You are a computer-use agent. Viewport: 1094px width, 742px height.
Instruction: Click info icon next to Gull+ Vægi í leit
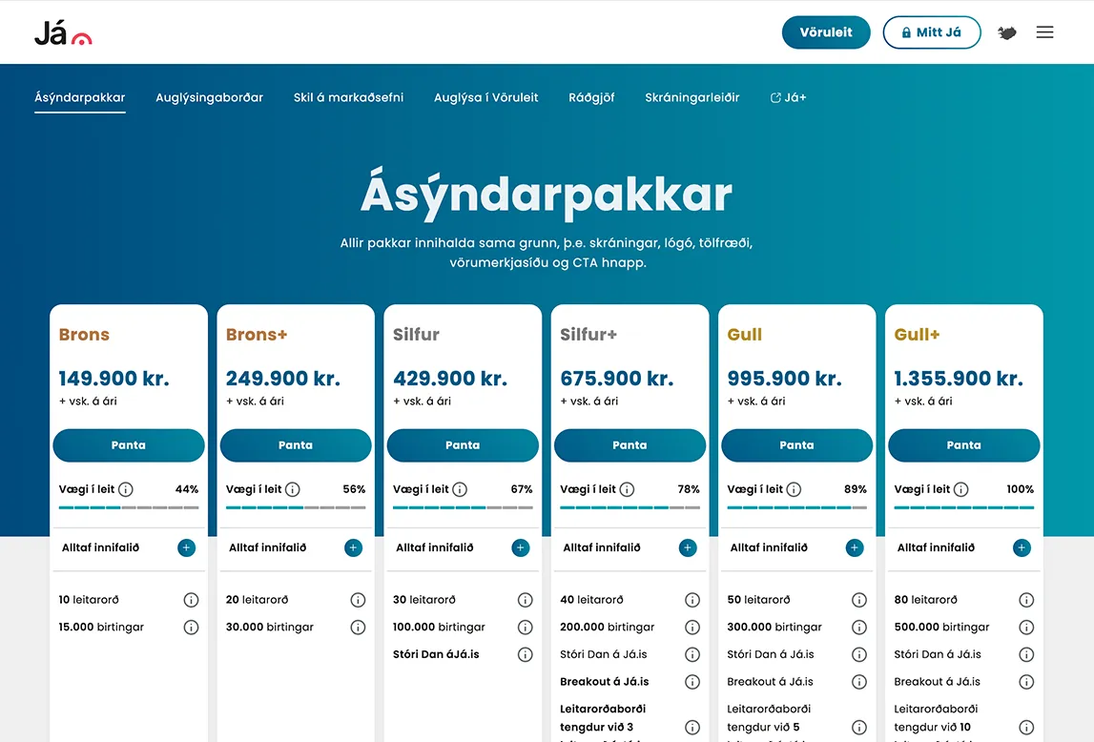click(x=960, y=489)
